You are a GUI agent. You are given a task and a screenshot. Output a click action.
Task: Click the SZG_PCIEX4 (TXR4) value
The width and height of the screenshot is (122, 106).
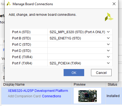pyautogui.click(x=65, y=63)
